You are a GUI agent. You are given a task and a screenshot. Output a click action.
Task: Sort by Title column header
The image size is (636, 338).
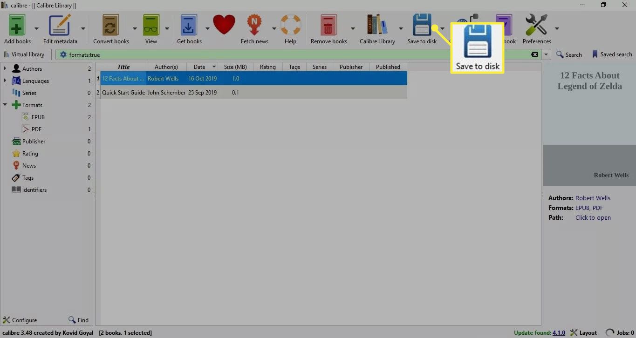point(123,67)
